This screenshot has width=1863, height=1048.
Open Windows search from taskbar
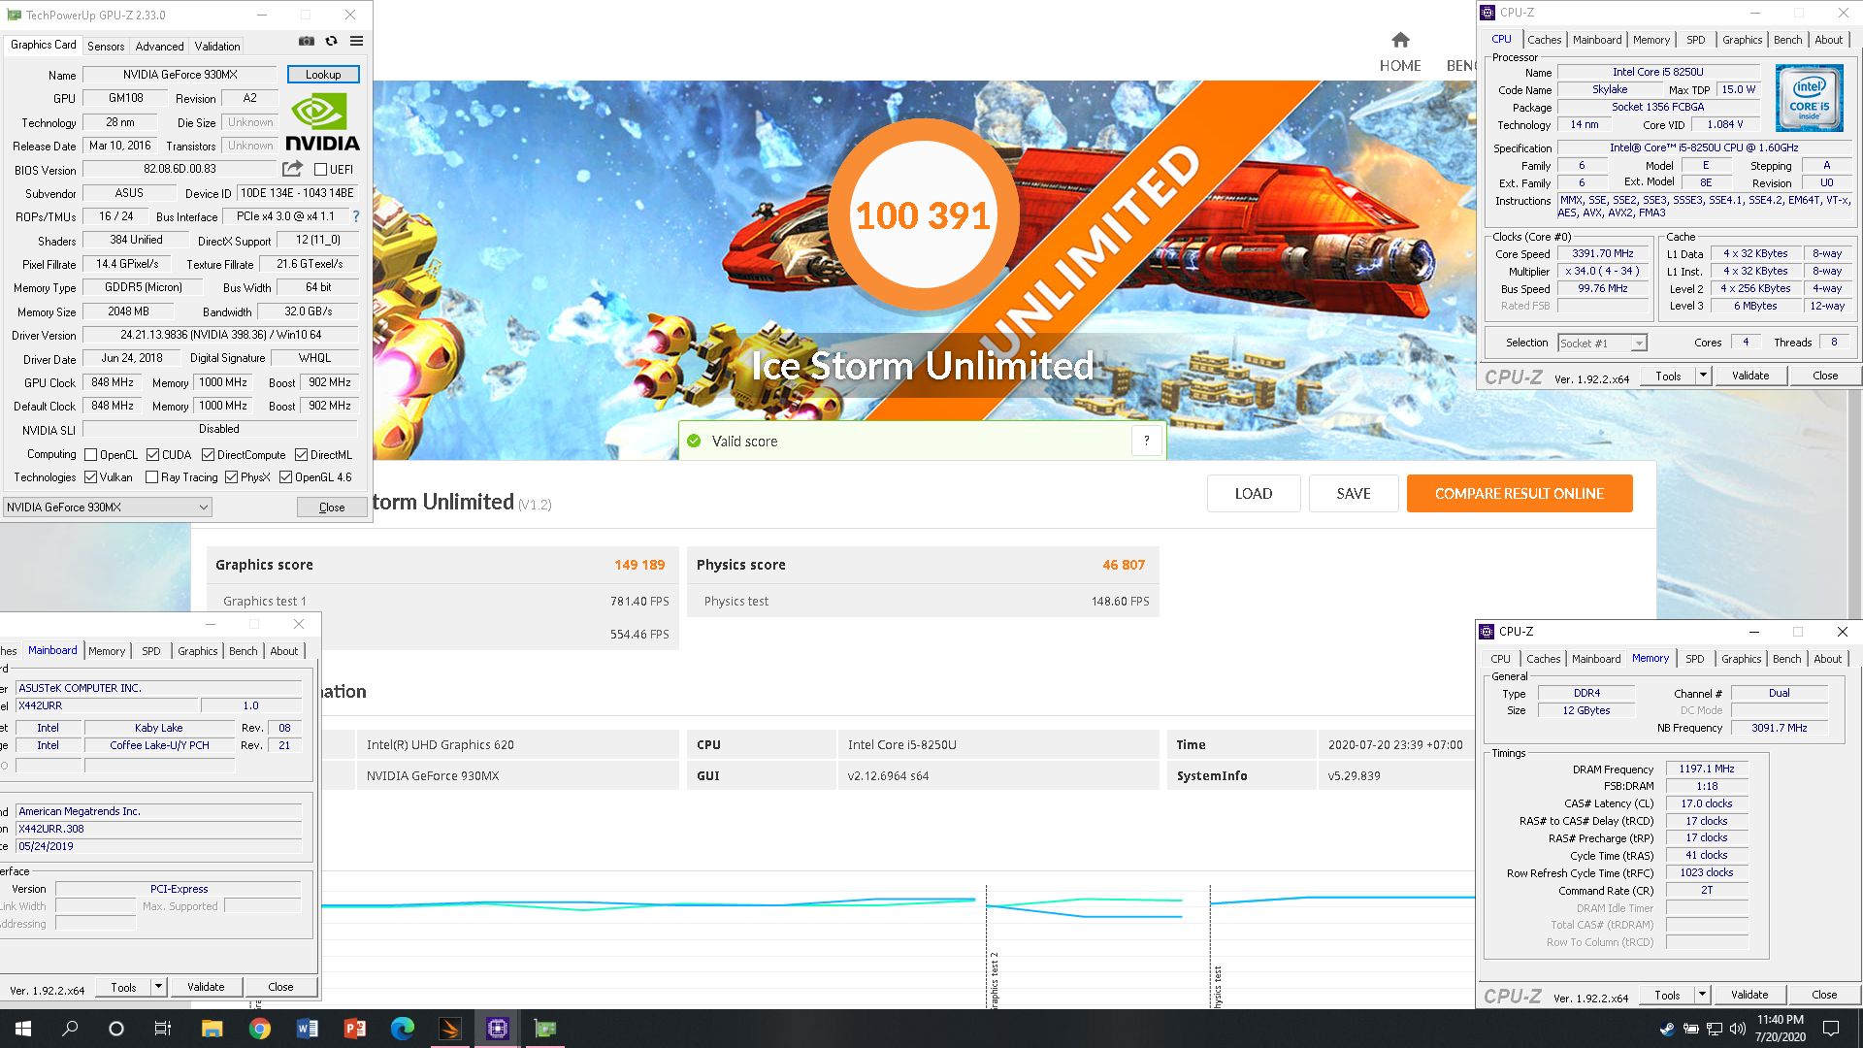click(x=70, y=1029)
